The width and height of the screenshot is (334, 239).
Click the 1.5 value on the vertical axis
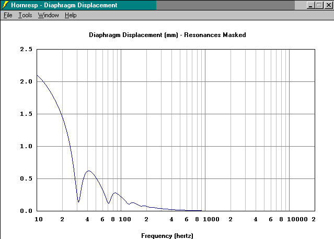click(26, 114)
